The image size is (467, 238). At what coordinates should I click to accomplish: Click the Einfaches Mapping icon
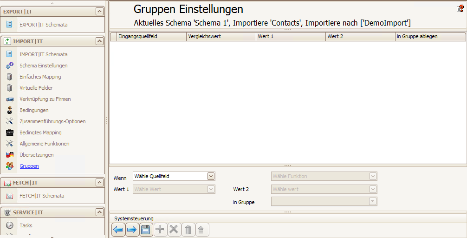pyautogui.click(x=10, y=77)
